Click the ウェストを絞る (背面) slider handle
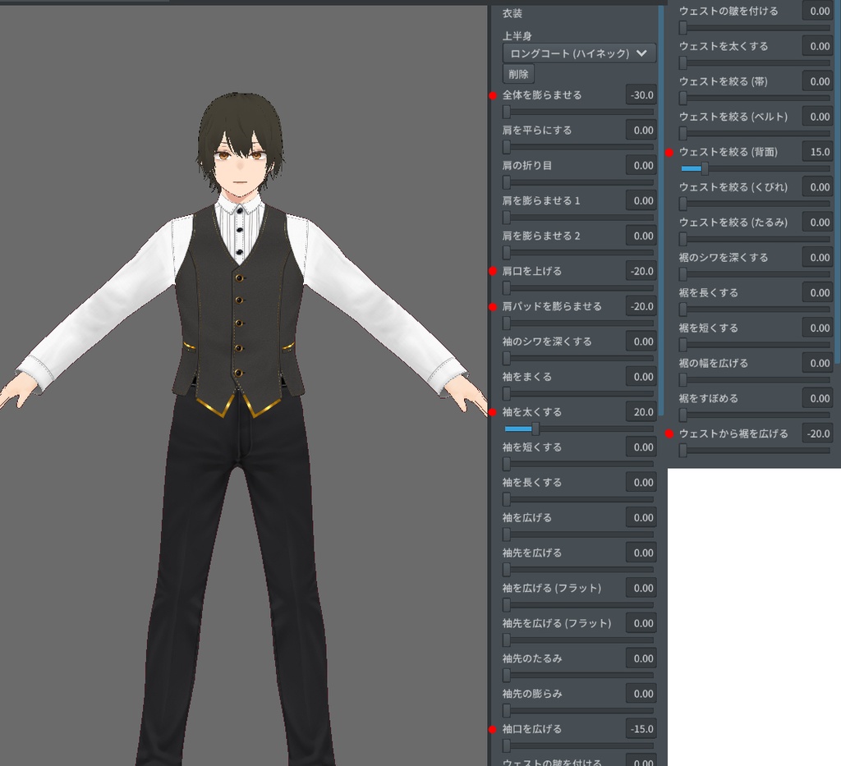 pyautogui.click(x=705, y=169)
